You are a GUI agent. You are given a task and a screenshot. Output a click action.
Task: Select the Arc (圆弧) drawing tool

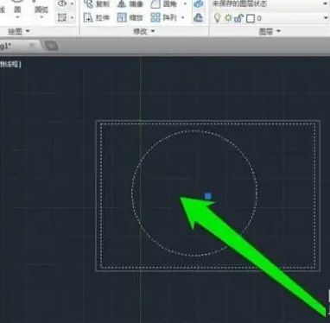click(41, 10)
